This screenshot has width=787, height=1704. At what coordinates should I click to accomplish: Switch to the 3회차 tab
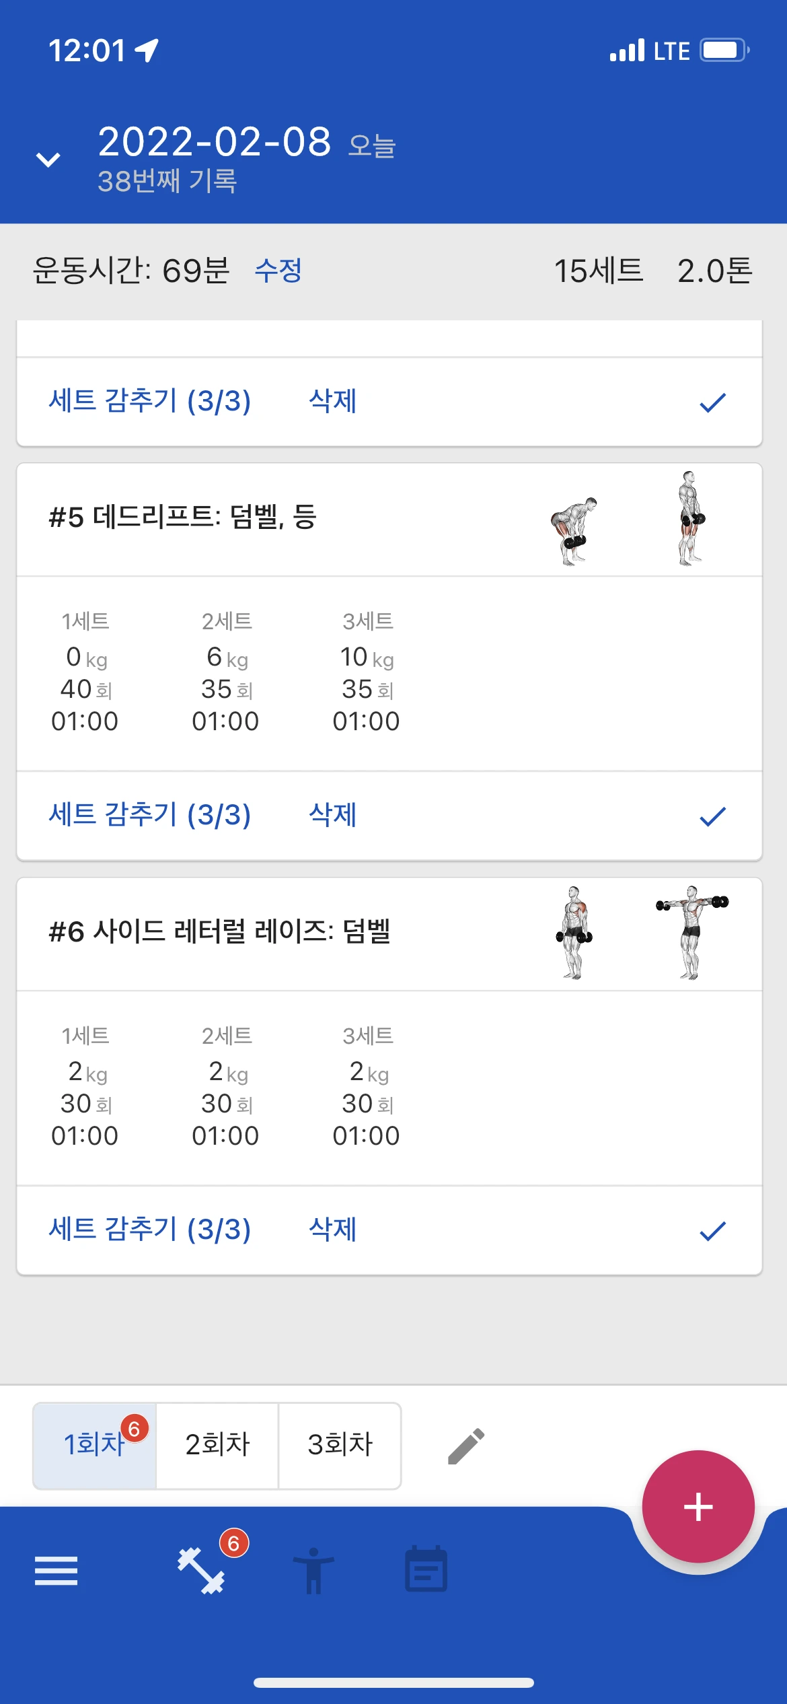(x=340, y=1445)
